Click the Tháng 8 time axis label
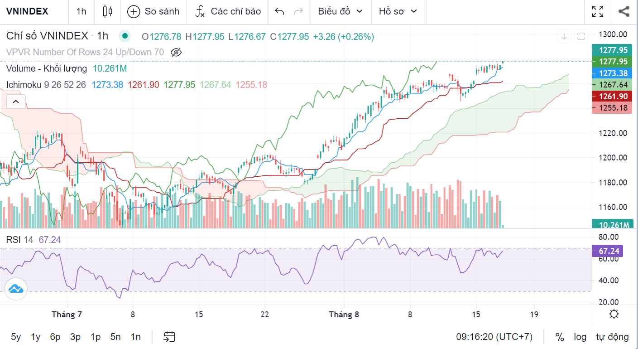The image size is (638, 349). click(x=344, y=314)
